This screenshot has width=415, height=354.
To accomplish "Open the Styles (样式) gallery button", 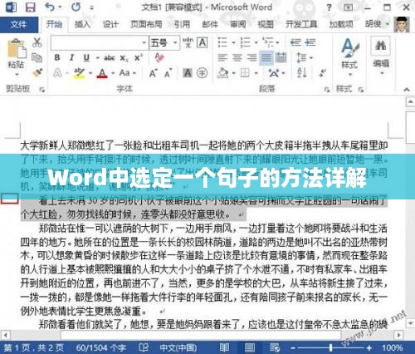I will coord(349,57).
